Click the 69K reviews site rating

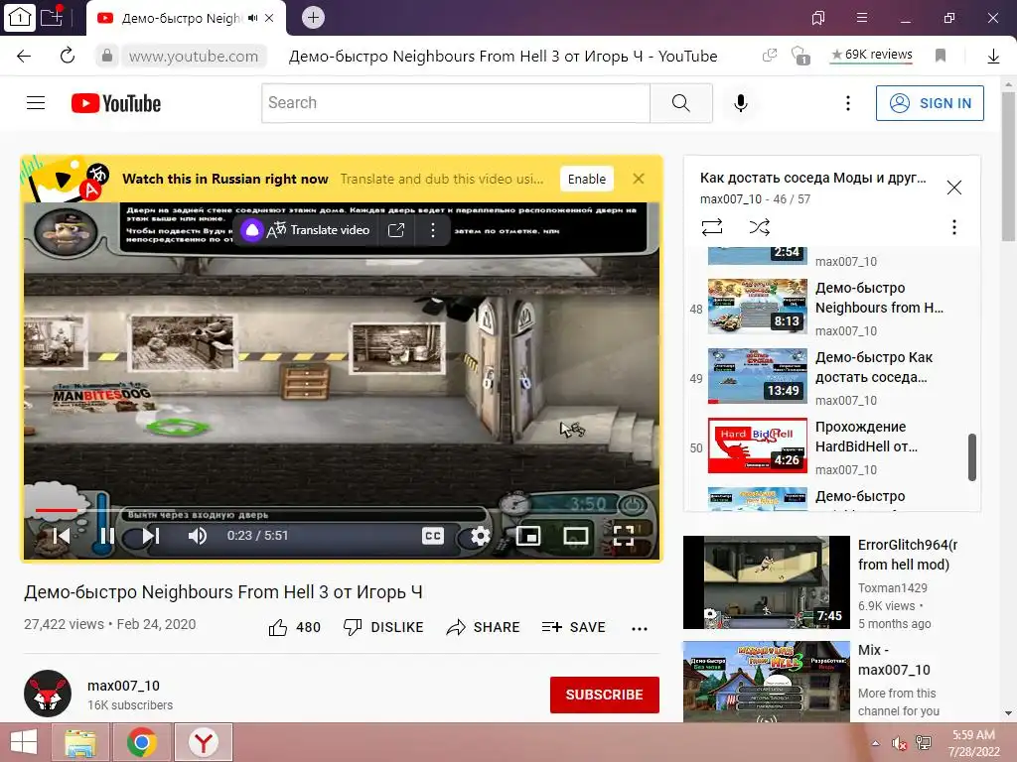[872, 55]
